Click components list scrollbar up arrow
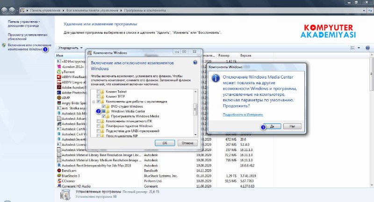374x202 pixels. pos(195,92)
